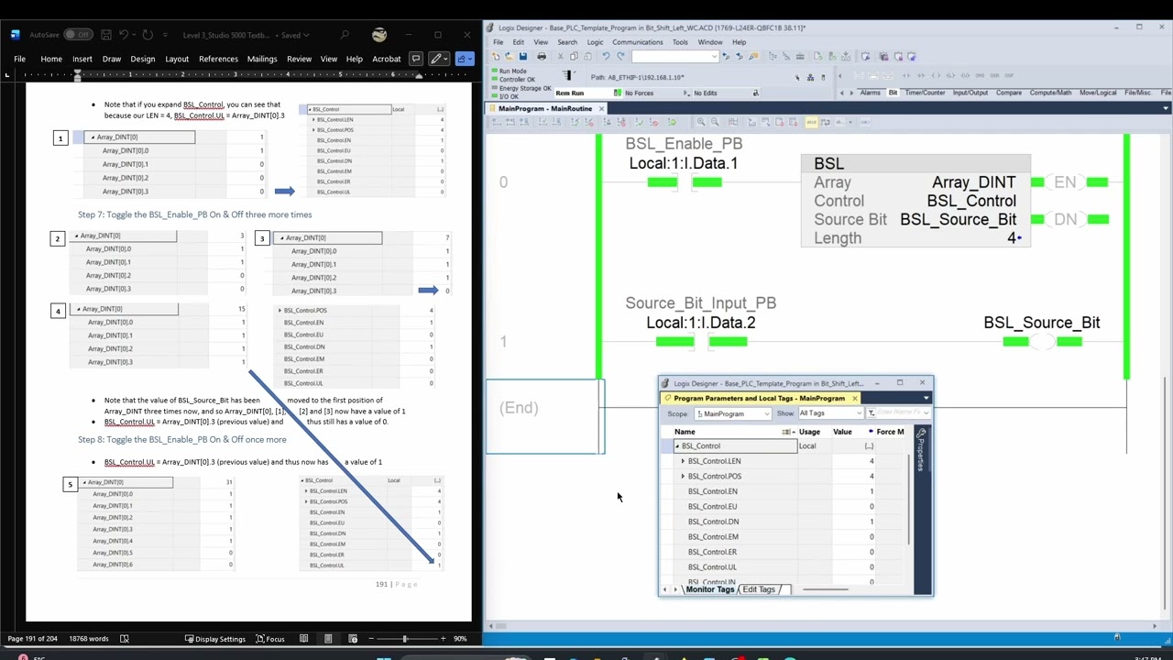Image resolution: width=1173 pixels, height=660 pixels.
Task: Click the filter icon beside the tag name filter
Action: point(872,413)
